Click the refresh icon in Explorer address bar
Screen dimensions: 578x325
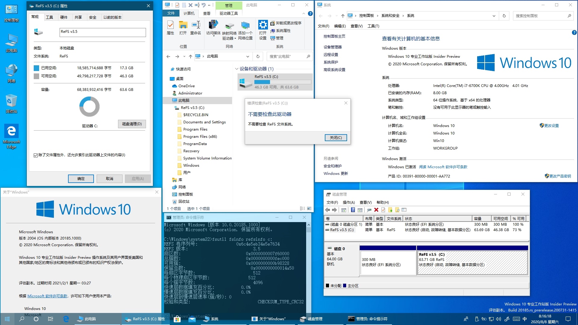(x=258, y=56)
